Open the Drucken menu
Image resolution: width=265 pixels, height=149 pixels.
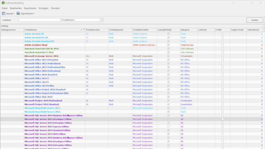coord(55,8)
